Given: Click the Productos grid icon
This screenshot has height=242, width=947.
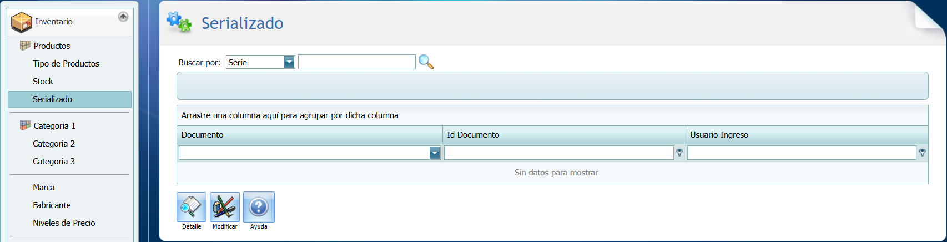Looking at the screenshot, I should pos(26,46).
